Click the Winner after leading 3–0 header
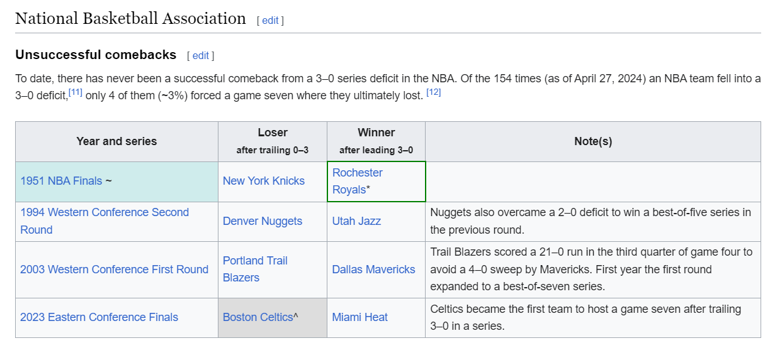The image size is (770, 343). click(x=376, y=141)
